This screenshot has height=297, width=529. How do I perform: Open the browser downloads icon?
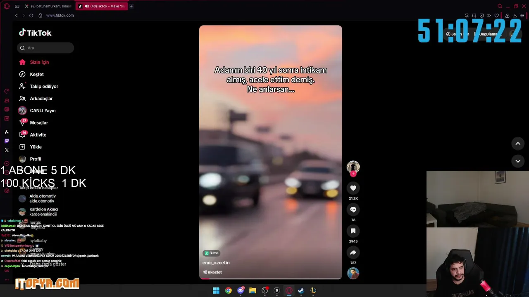coord(515,16)
